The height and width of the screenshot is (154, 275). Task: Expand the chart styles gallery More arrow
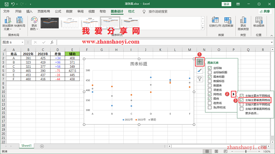tap(203, 28)
